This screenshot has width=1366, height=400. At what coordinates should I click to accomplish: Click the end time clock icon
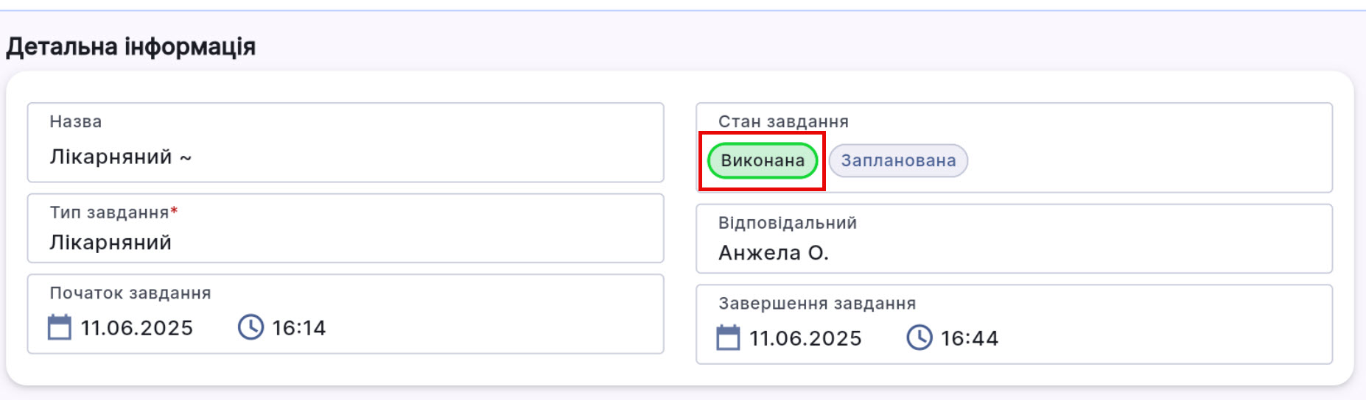point(919,337)
